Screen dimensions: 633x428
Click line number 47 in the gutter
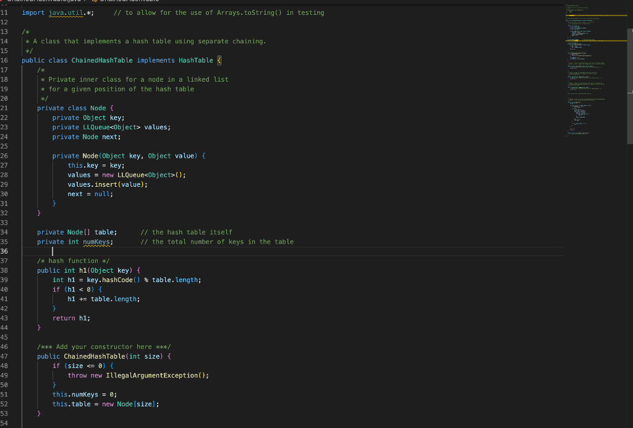click(x=5, y=356)
